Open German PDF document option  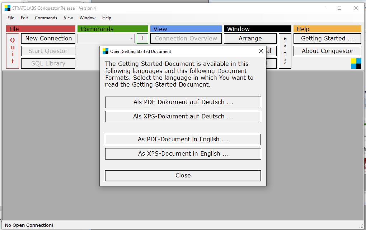pyautogui.click(x=183, y=102)
